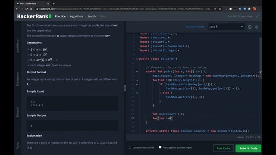Open editor settings gear icon
The width and height of the screenshot is (276, 155).
tap(257, 27)
